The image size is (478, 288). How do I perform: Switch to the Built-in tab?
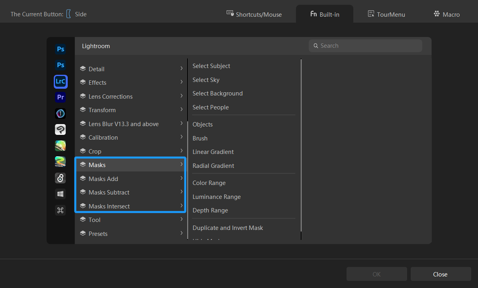325,14
